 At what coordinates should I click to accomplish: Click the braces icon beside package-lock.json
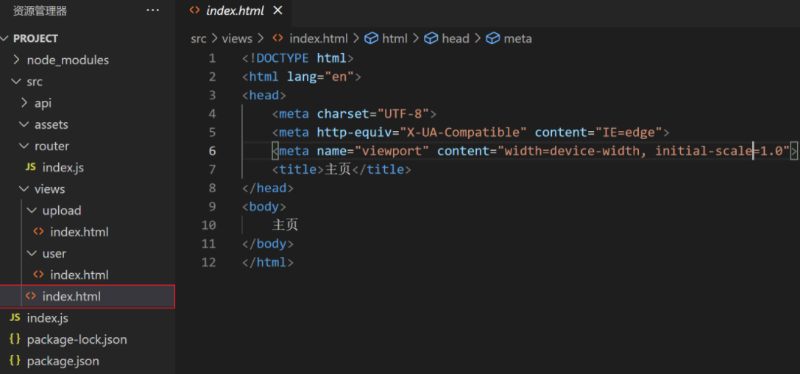coord(15,339)
